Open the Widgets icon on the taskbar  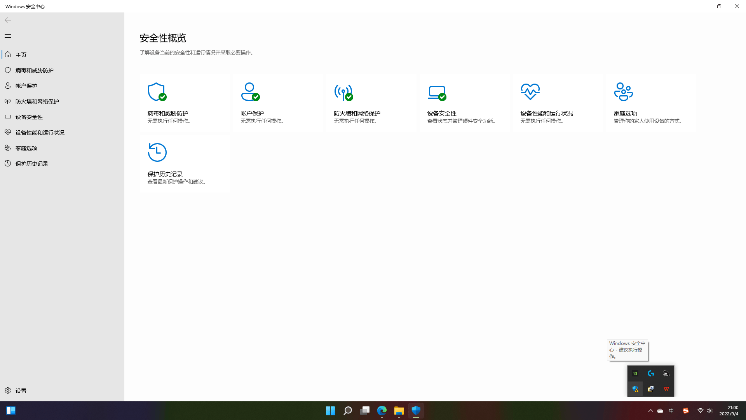pyautogui.click(x=11, y=411)
